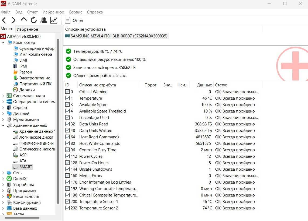Select the DMI tree item icon

16,60
